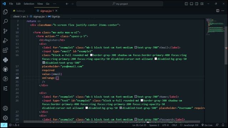228x128 pixels.
Task: Open Source Control view
Action: pyautogui.click(x=5, y=31)
